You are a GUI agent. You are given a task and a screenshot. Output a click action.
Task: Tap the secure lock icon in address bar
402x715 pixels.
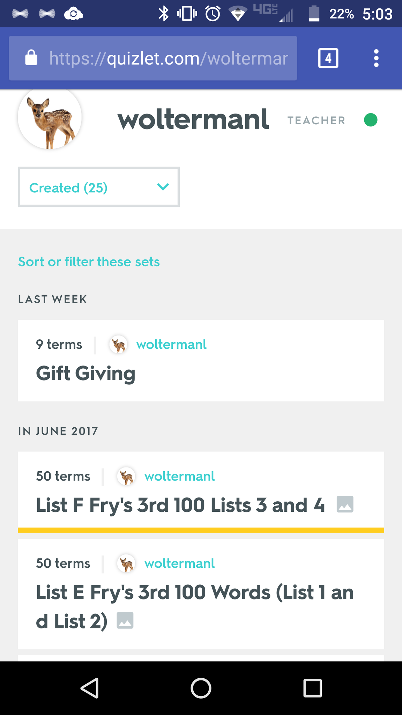[x=31, y=58]
